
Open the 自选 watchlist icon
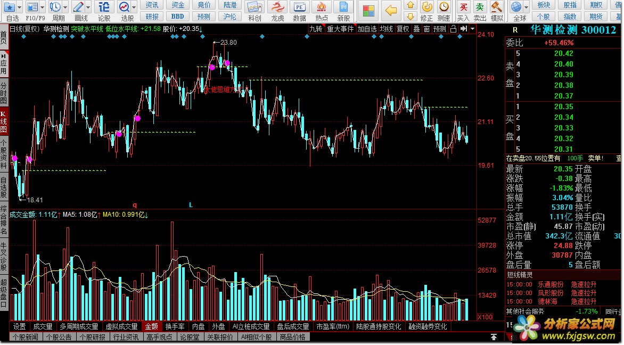10,7
